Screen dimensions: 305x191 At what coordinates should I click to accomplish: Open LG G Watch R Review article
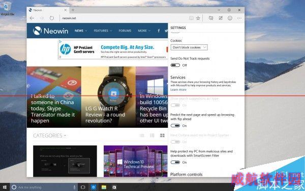click(109, 97)
